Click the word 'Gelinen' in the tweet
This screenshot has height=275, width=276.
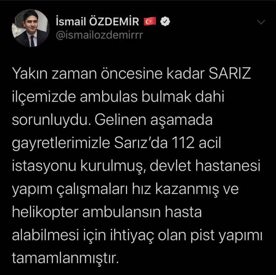(x=121, y=120)
